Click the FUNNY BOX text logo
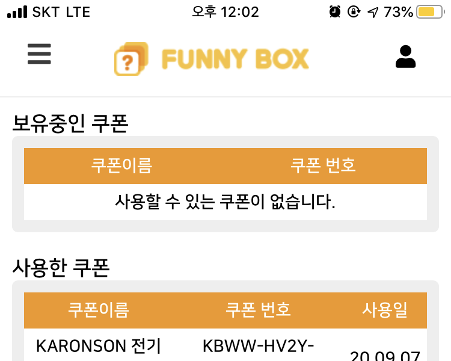451x361 pixels. click(235, 59)
